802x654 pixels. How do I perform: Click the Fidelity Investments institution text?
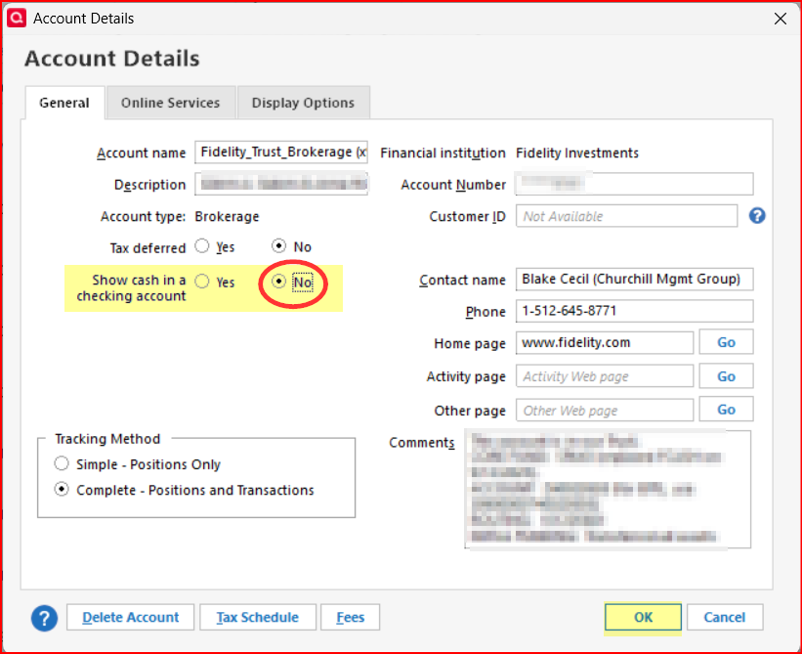[x=577, y=153]
